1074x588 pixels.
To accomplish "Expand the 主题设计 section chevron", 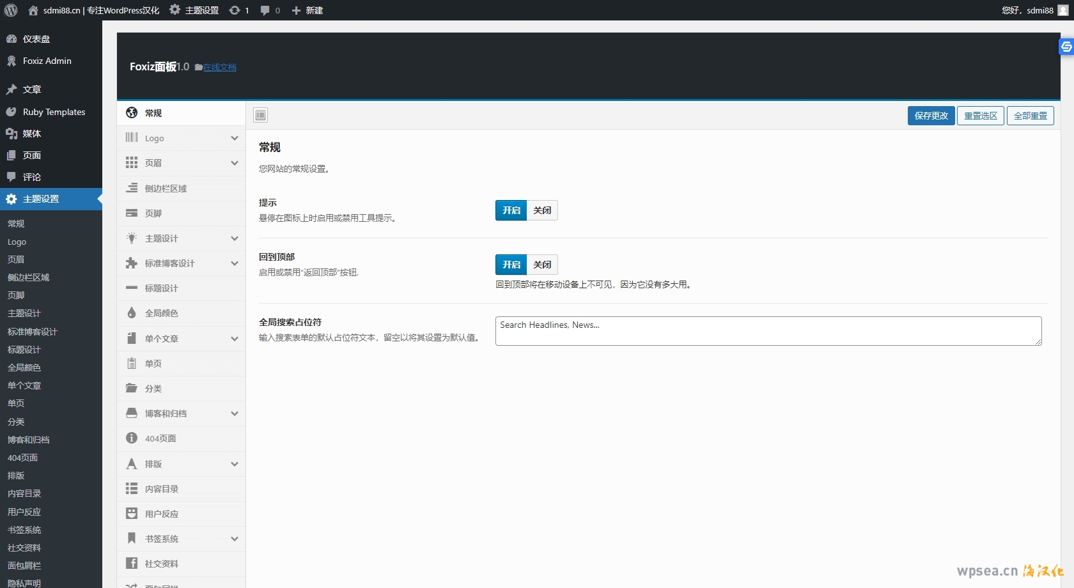I will pos(235,238).
